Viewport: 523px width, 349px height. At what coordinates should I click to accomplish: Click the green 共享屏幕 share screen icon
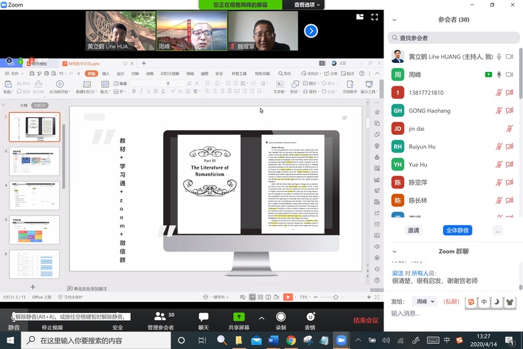click(x=238, y=317)
